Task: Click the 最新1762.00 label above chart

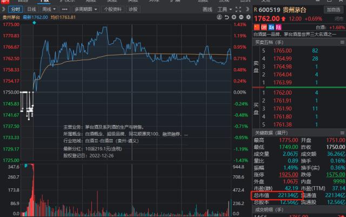Action: (x=35, y=17)
